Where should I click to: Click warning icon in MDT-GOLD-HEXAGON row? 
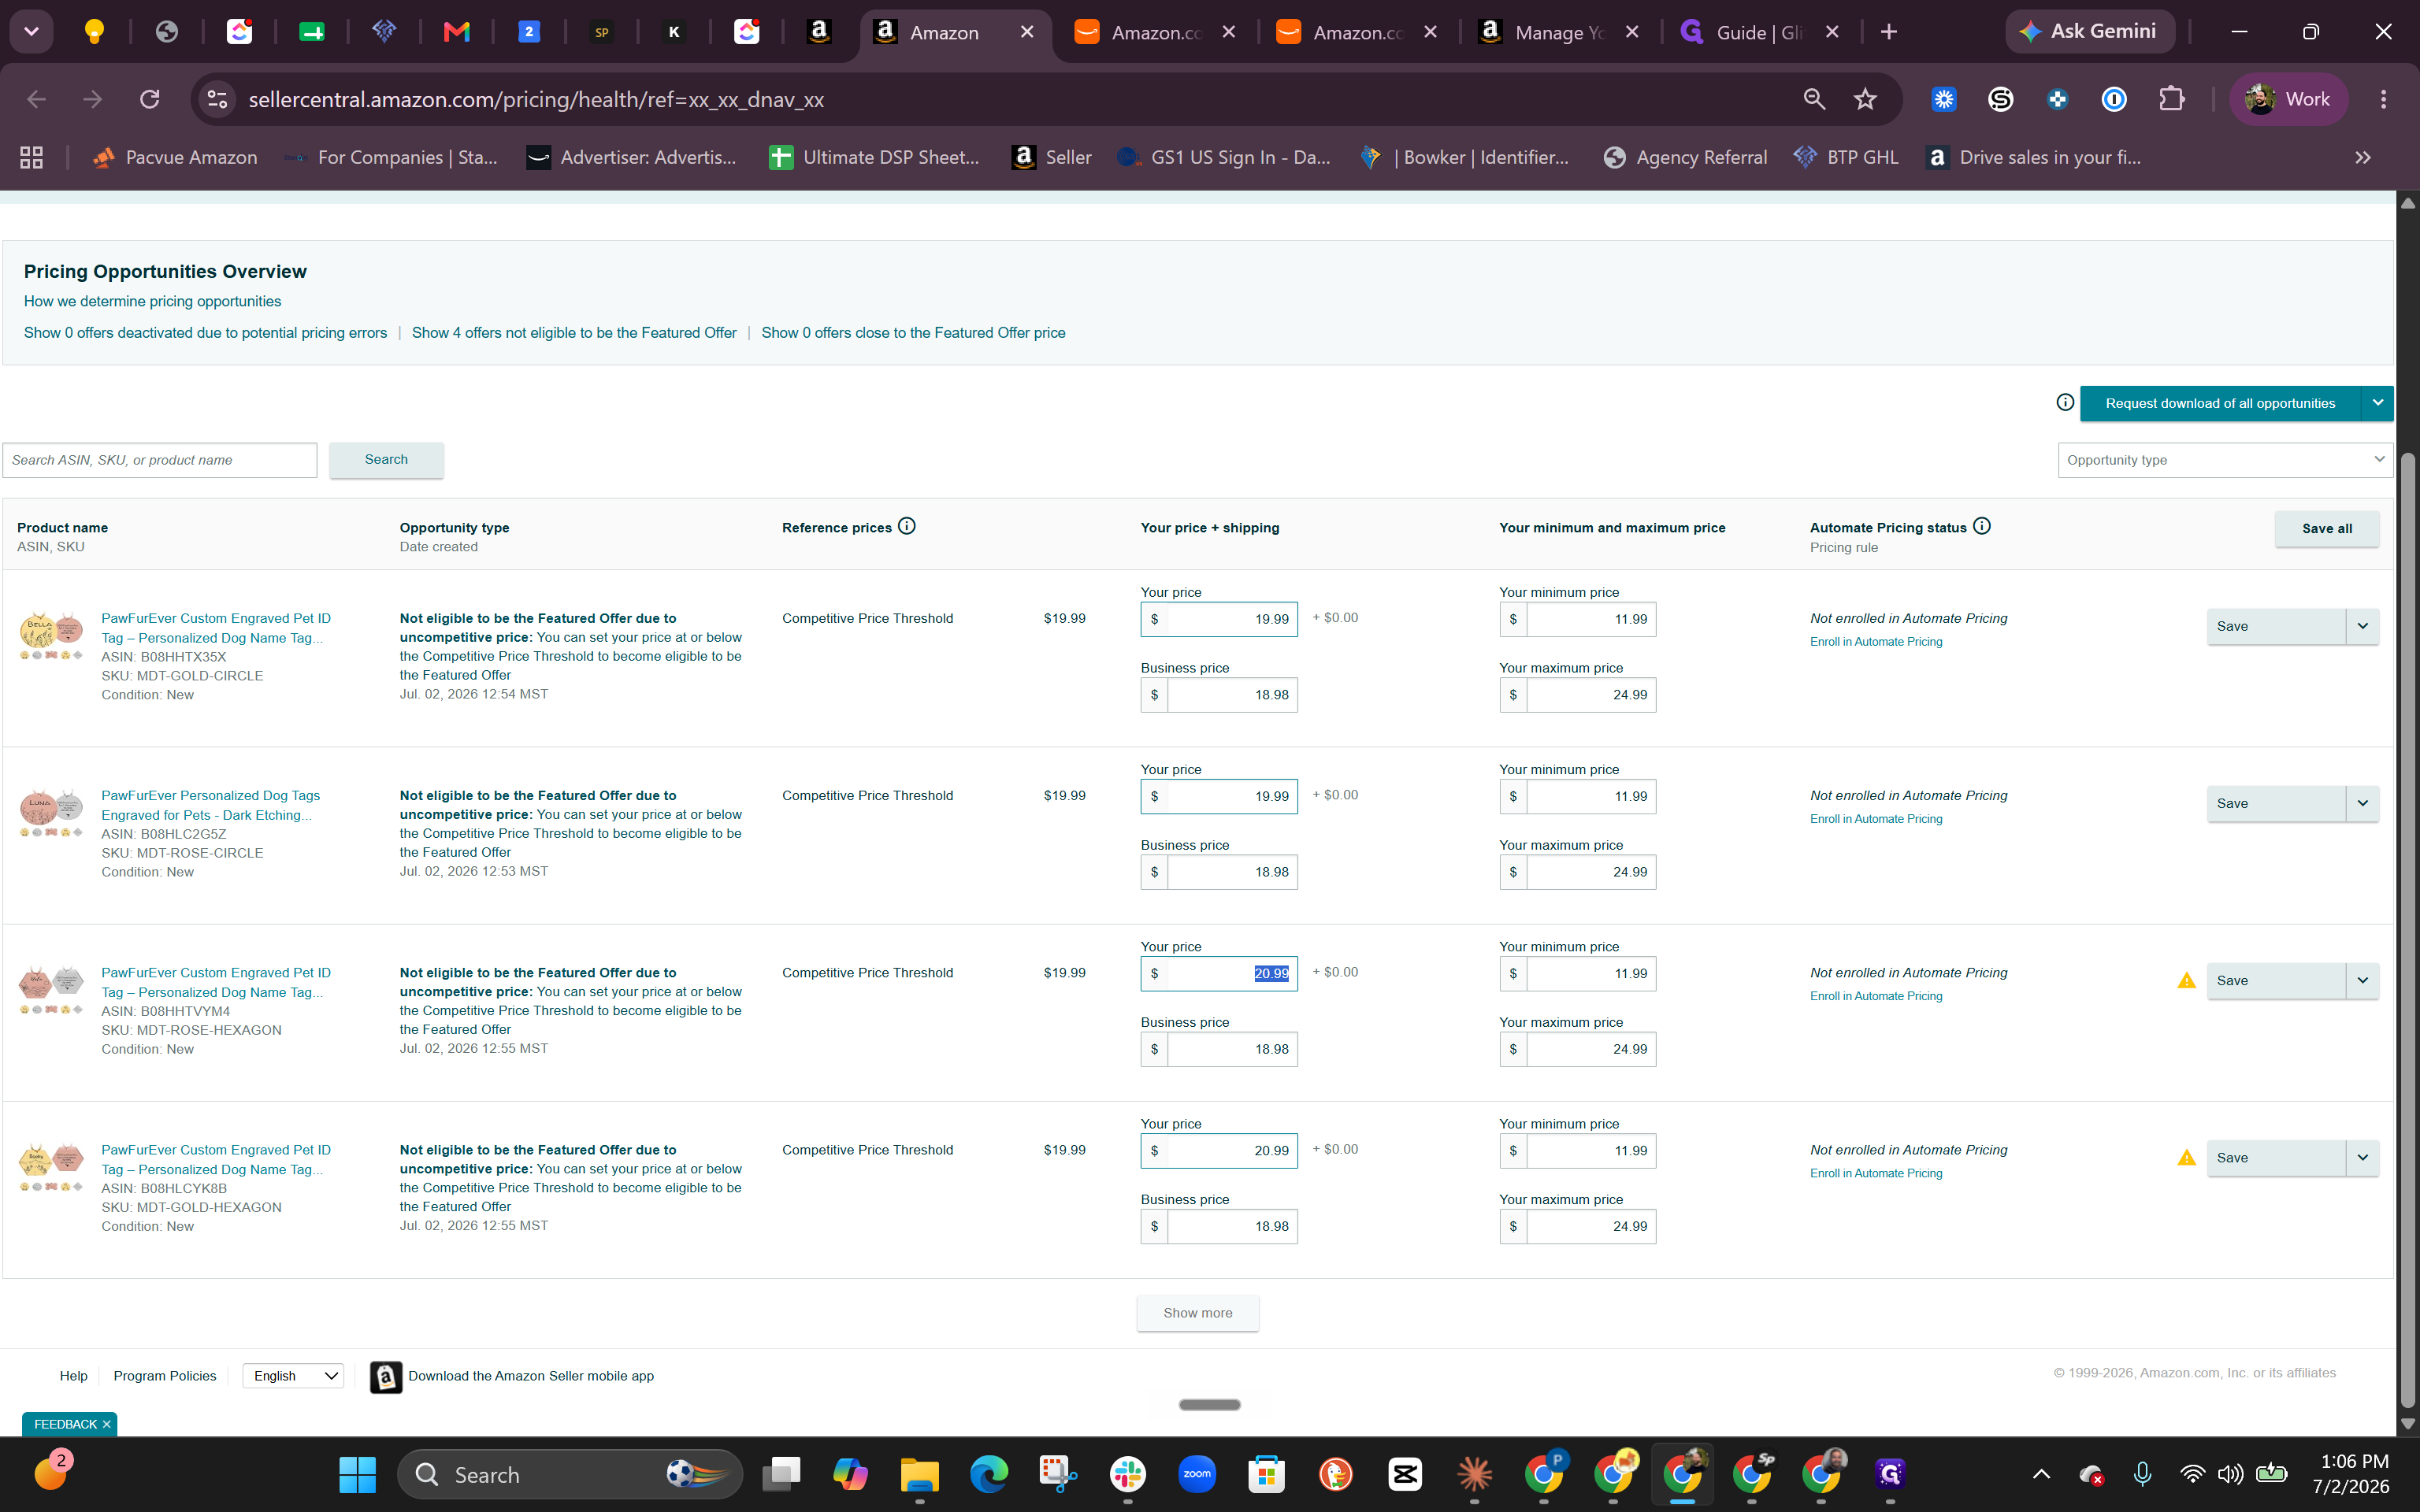click(x=2187, y=1157)
